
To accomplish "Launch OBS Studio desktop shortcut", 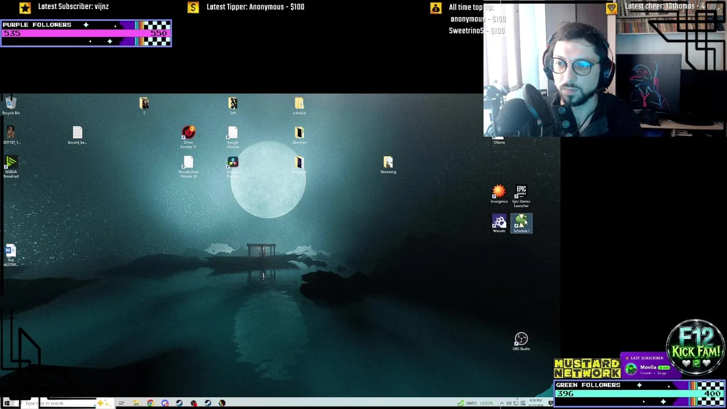I will tap(521, 341).
